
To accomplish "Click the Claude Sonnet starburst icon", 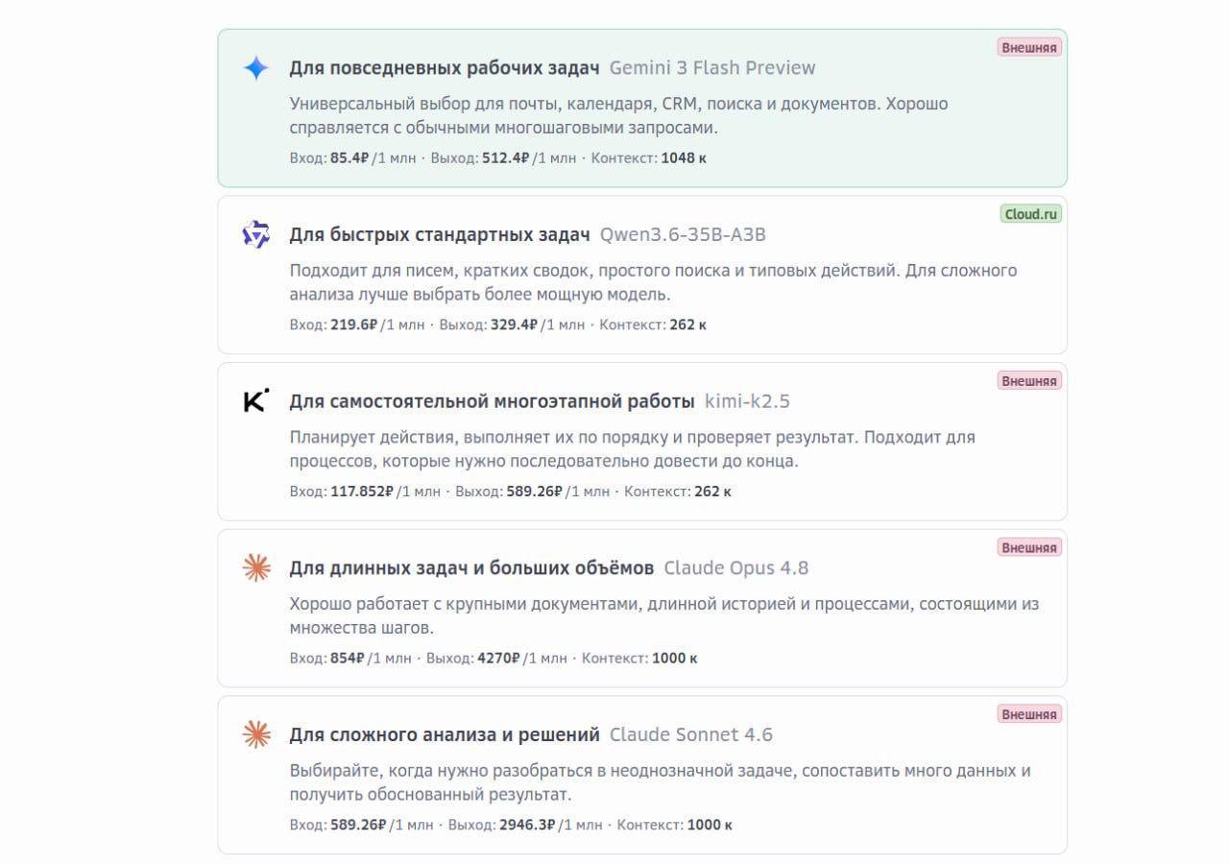I will tap(256, 734).
